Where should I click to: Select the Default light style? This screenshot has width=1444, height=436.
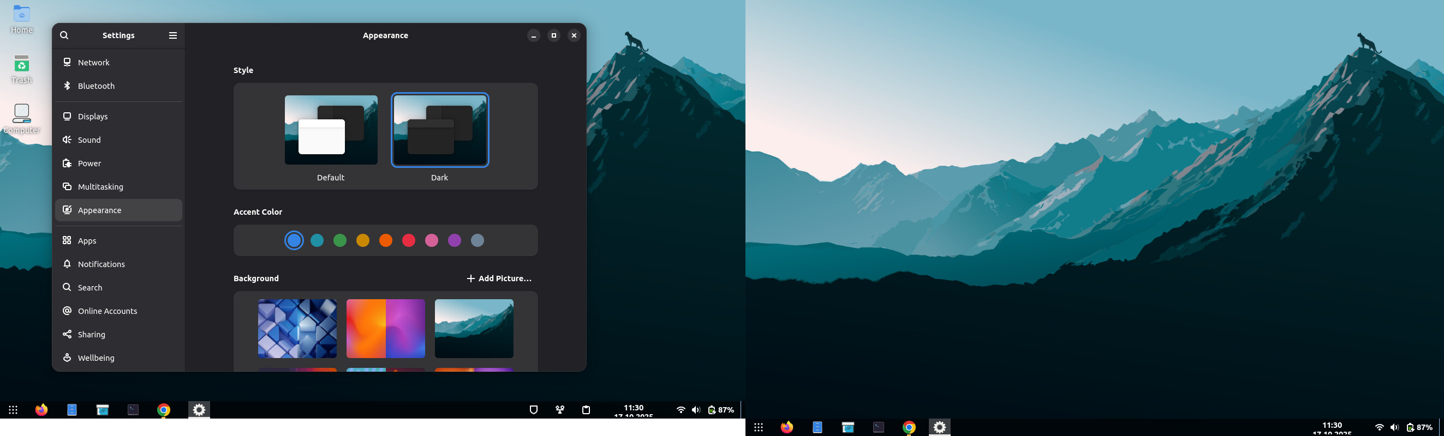click(331, 130)
